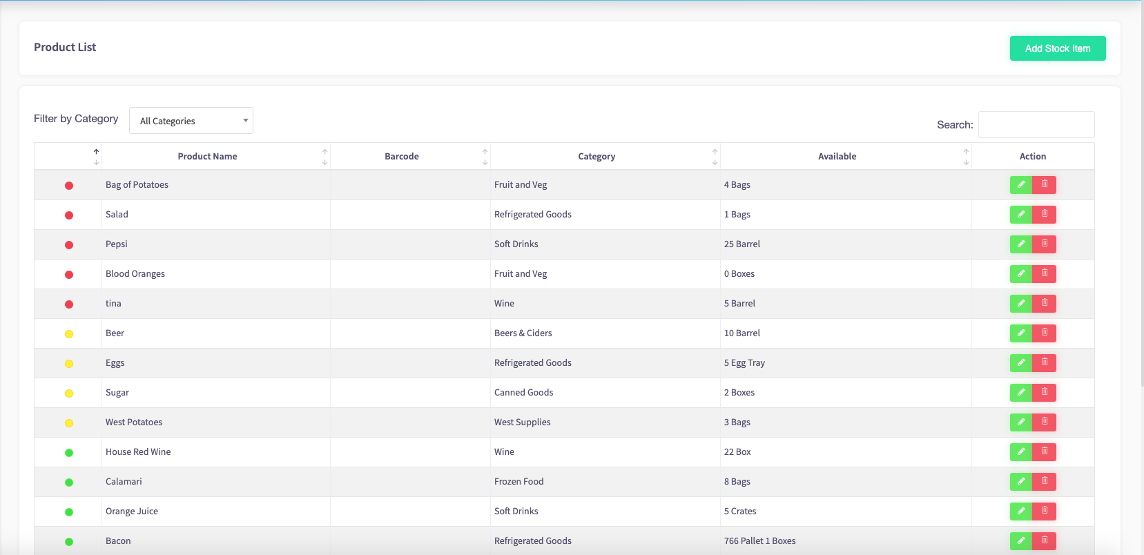Open the All Categories filter dropdown
Image resolution: width=1144 pixels, height=555 pixels.
[x=191, y=121]
